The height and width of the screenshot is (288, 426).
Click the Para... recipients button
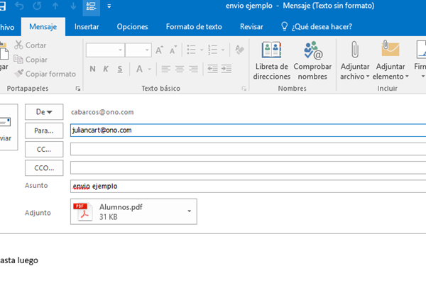(44, 131)
